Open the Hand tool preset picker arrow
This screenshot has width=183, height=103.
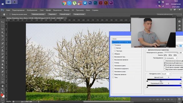click(x=7, y=14)
